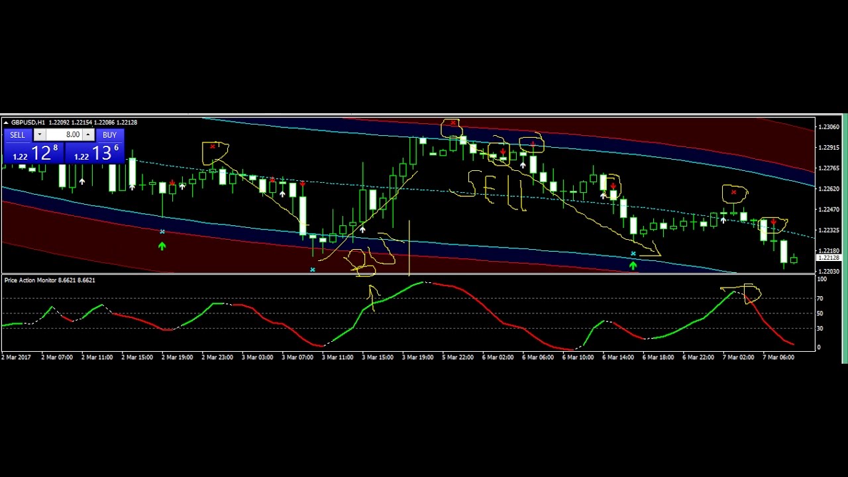The width and height of the screenshot is (848, 477).
Task: Click the 6 Mar 18:00 time label
Action: [659, 357]
